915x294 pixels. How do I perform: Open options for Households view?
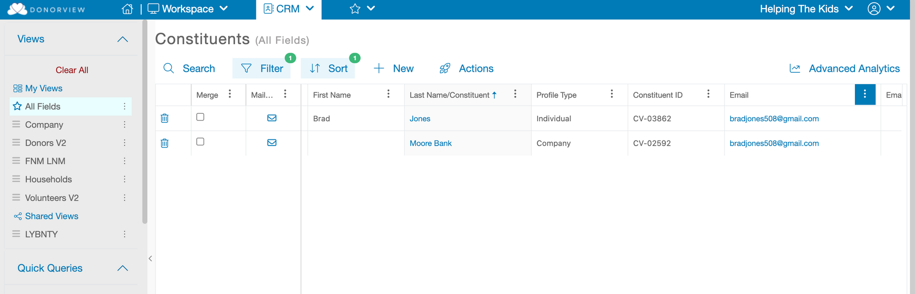(125, 179)
